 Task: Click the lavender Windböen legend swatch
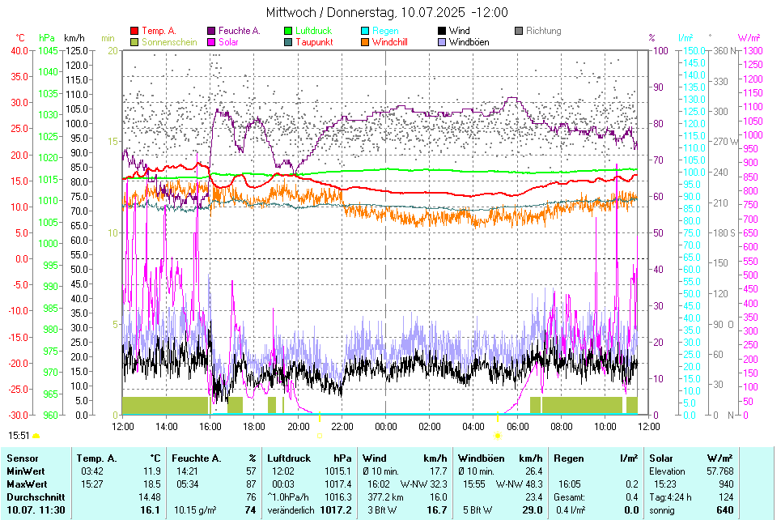click(441, 42)
